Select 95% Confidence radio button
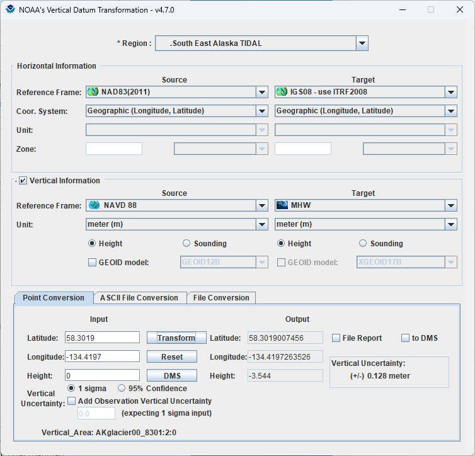 122,388
